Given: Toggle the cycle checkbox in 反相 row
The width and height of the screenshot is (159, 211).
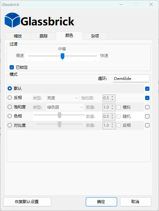Looking at the screenshot, I should pos(147,98).
